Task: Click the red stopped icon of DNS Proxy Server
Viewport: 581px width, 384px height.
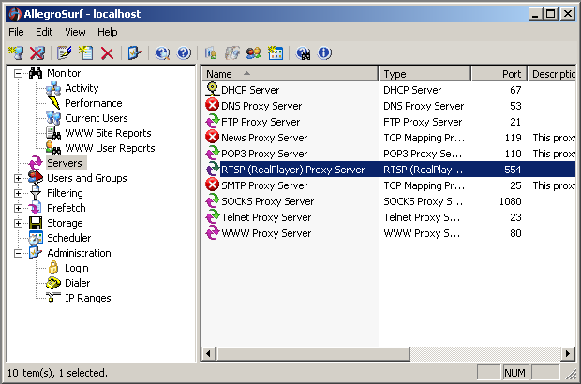Action: click(x=212, y=105)
